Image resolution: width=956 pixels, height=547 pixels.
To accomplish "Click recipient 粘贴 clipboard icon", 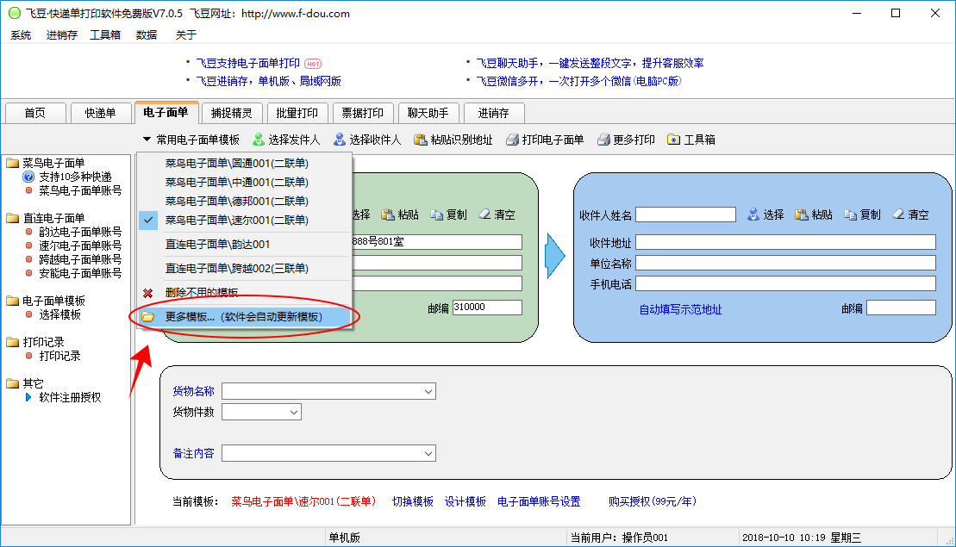I will coord(802,214).
